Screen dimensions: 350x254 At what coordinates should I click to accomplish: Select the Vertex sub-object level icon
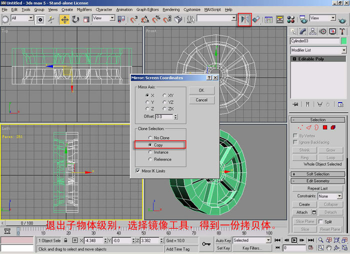300,127
